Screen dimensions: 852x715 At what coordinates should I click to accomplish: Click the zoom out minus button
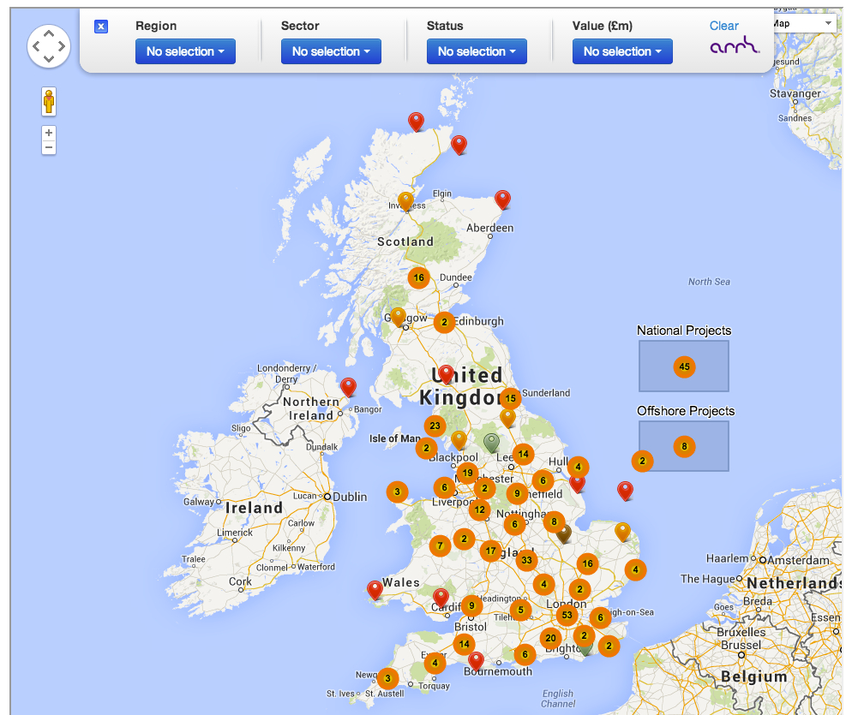click(x=49, y=147)
